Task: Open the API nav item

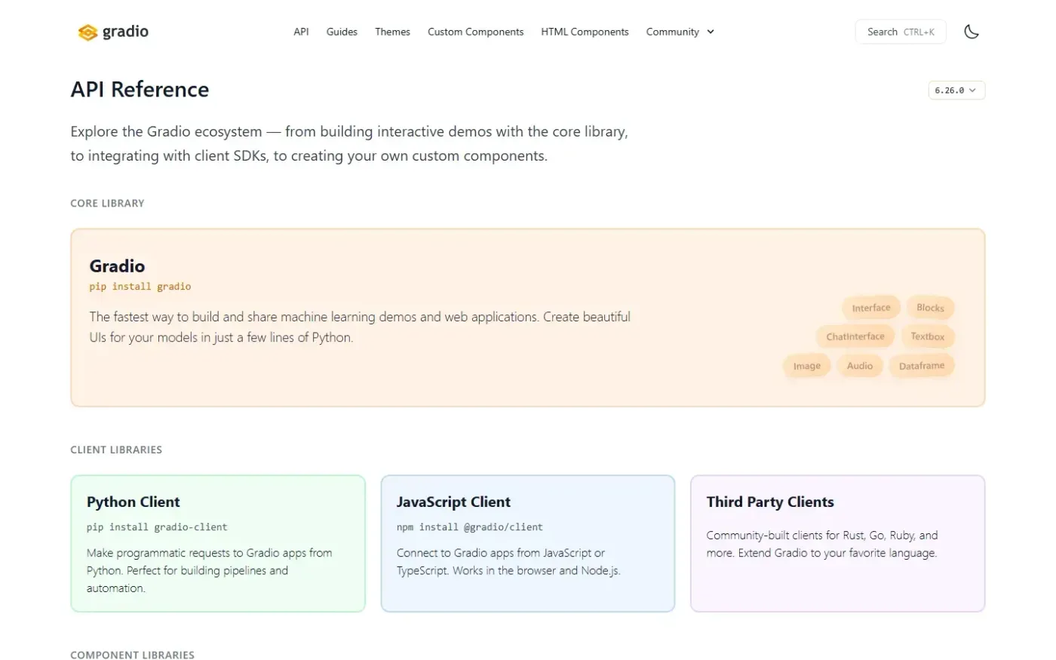Action: click(301, 32)
